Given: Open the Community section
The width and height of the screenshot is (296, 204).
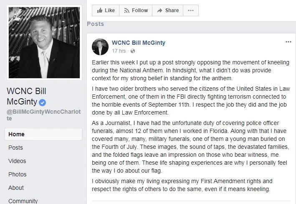Looking at the screenshot, I should click(x=23, y=201).
